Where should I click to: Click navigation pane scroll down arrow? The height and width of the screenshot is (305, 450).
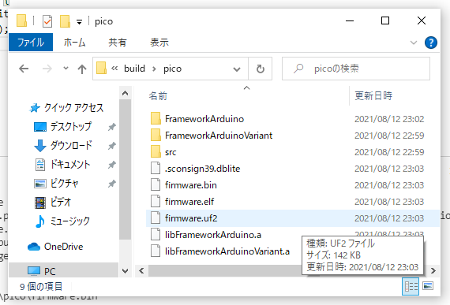point(125,271)
